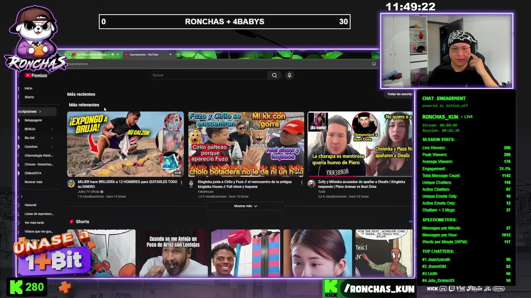
Task: Click the YouTube search magnifier icon
Action: 274,75
